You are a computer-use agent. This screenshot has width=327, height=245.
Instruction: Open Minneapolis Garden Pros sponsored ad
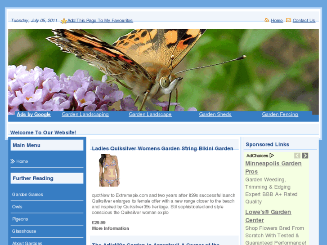273,167
